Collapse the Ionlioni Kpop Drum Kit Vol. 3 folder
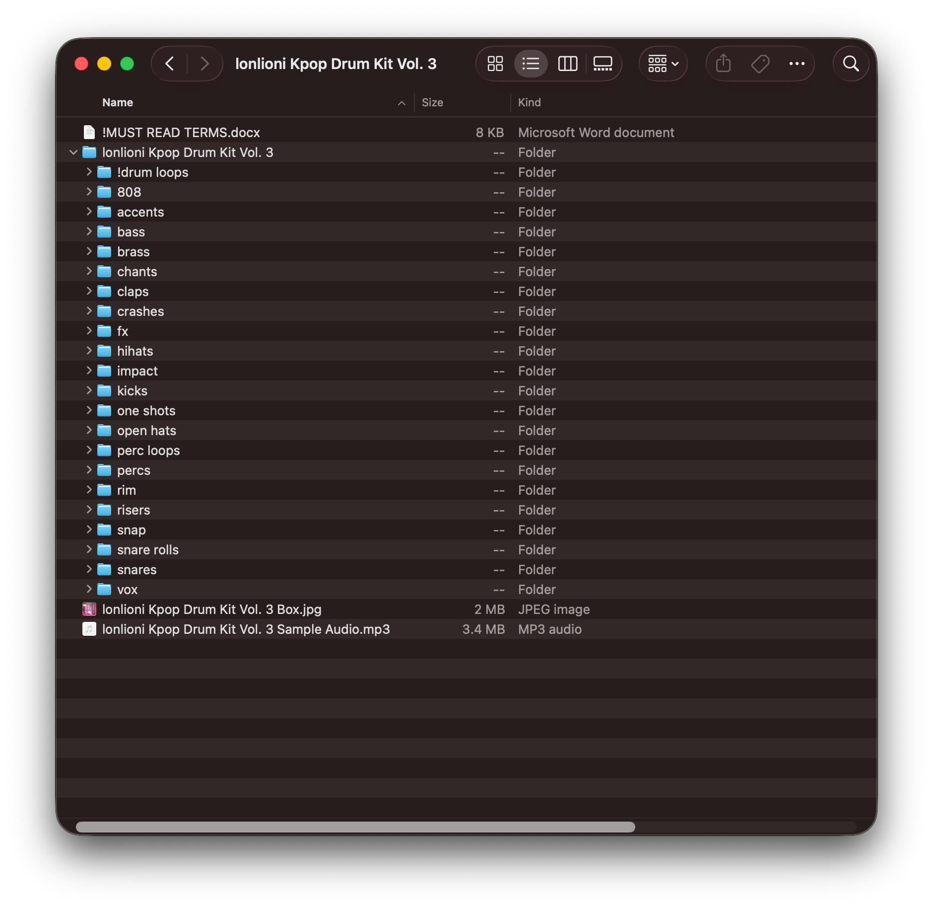Screen dimensions: 933x909 pos(73,152)
